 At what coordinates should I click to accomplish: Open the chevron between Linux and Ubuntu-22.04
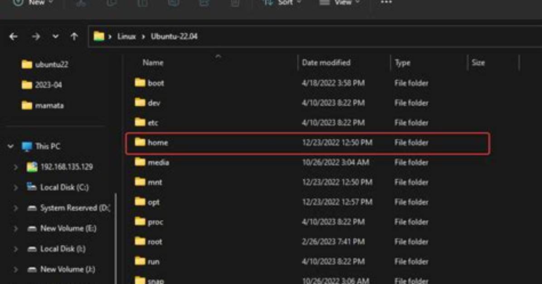point(143,37)
